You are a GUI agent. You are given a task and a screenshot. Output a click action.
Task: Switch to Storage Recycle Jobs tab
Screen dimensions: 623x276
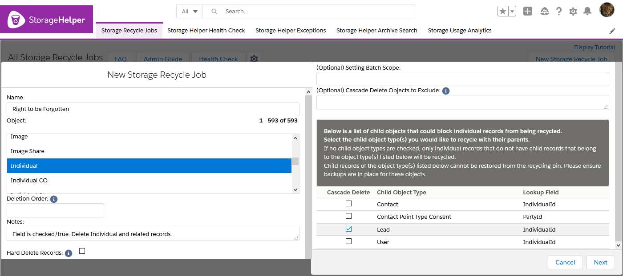click(x=129, y=31)
